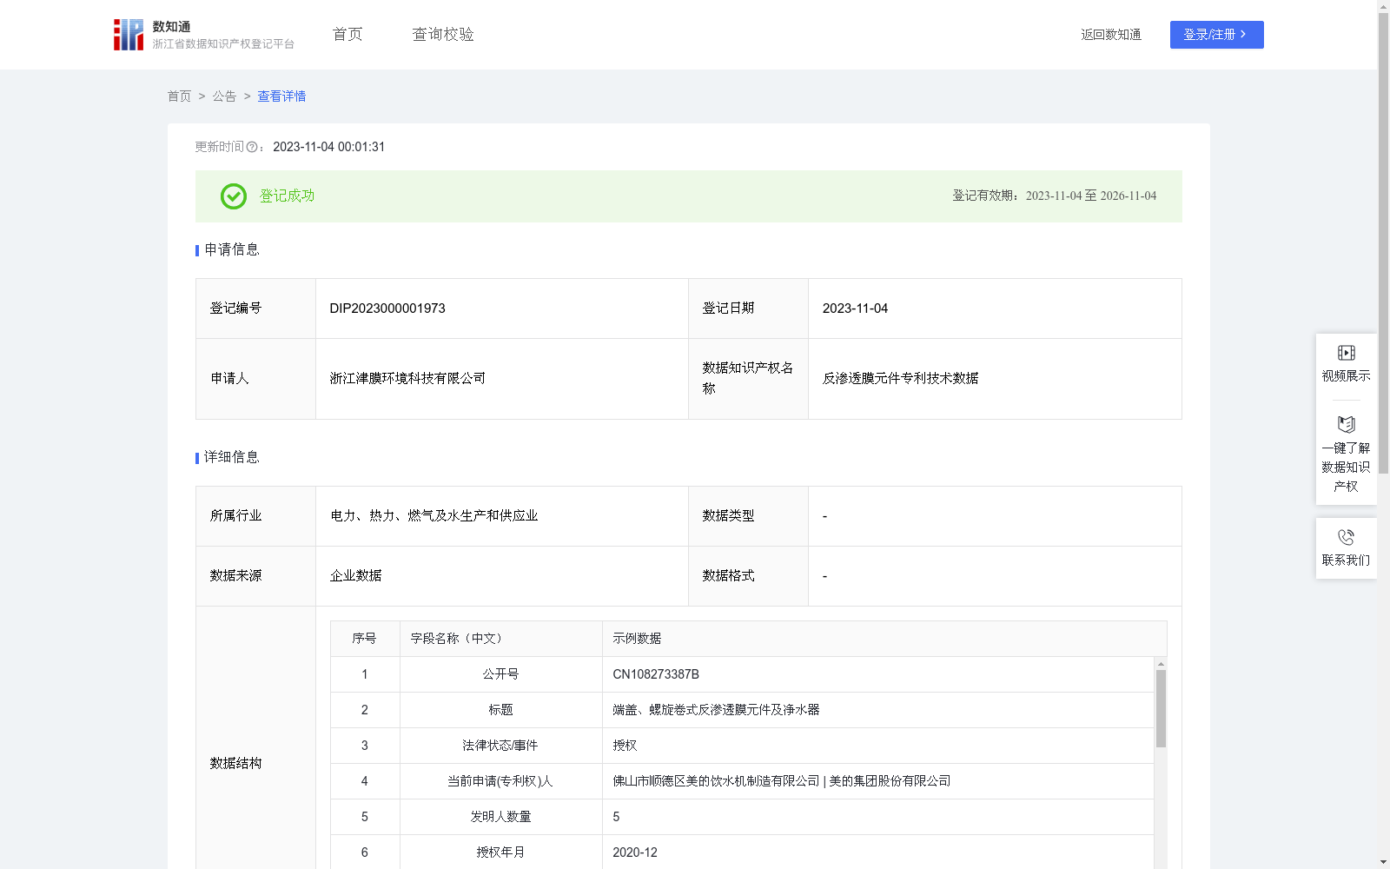Select the 登记日期 value 2023-11-04
Screen dimensions: 1390x869
[855, 308]
